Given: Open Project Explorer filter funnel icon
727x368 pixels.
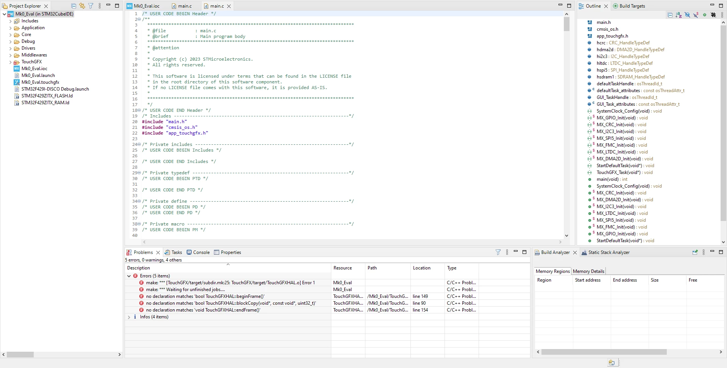Looking at the screenshot, I should coord(91,6).
